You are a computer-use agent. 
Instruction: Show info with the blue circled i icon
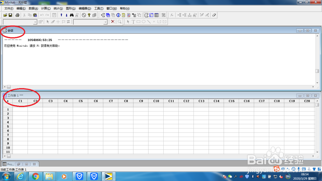[x=118, y=15]
